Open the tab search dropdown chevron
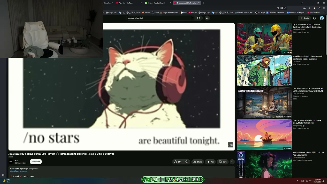 302,3
